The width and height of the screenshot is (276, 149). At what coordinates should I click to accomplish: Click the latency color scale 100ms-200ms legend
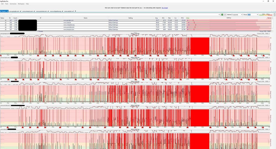(x=266, y=14)
